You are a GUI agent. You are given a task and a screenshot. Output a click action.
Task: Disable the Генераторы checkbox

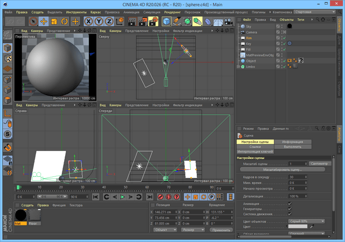tap(291, 209)
